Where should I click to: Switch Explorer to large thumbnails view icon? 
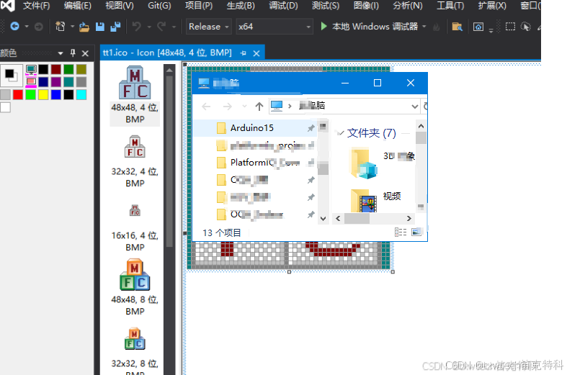pos(416,232)
